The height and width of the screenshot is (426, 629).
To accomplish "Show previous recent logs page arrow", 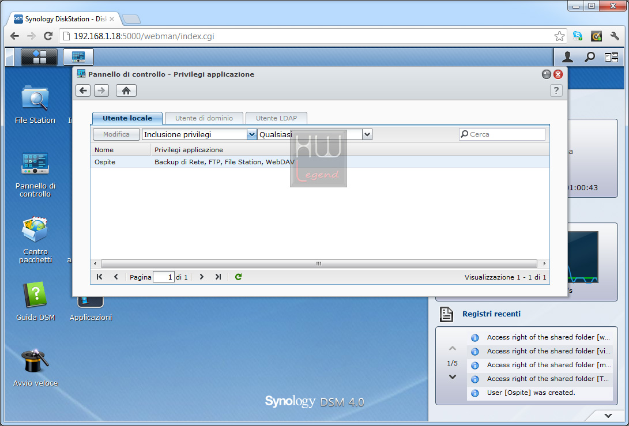I will click(453, 348).
